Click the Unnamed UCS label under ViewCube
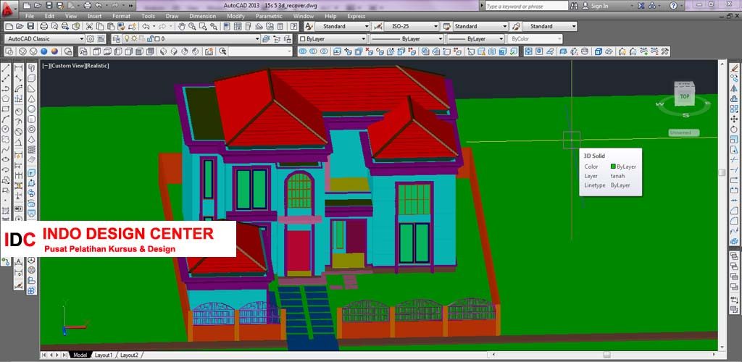 click(x=684, y=132)
